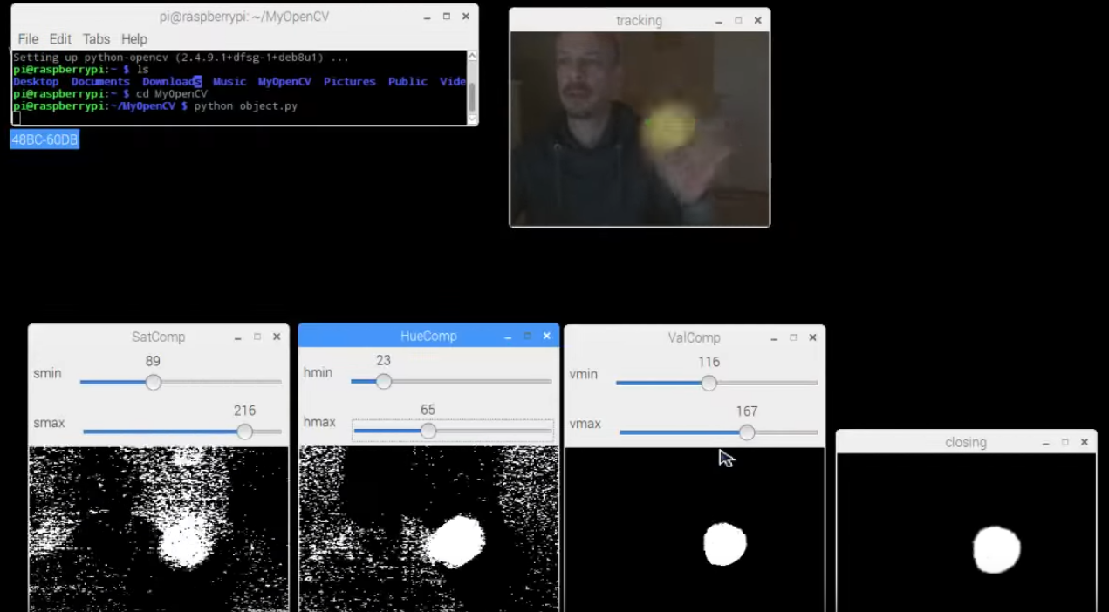The width and height of the screenshot is (1109, 612).
Task: Minimize the closing window
Action: pos(1045,443)
